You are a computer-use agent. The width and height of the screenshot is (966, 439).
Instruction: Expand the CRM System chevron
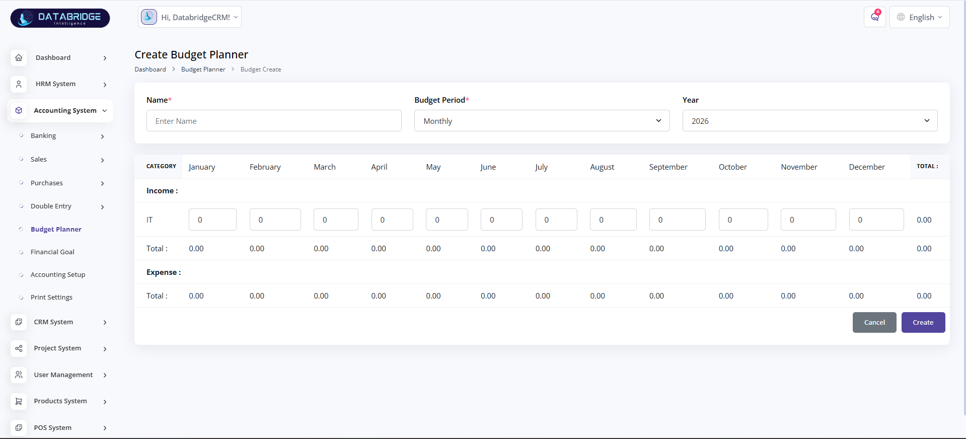(105, 322)
